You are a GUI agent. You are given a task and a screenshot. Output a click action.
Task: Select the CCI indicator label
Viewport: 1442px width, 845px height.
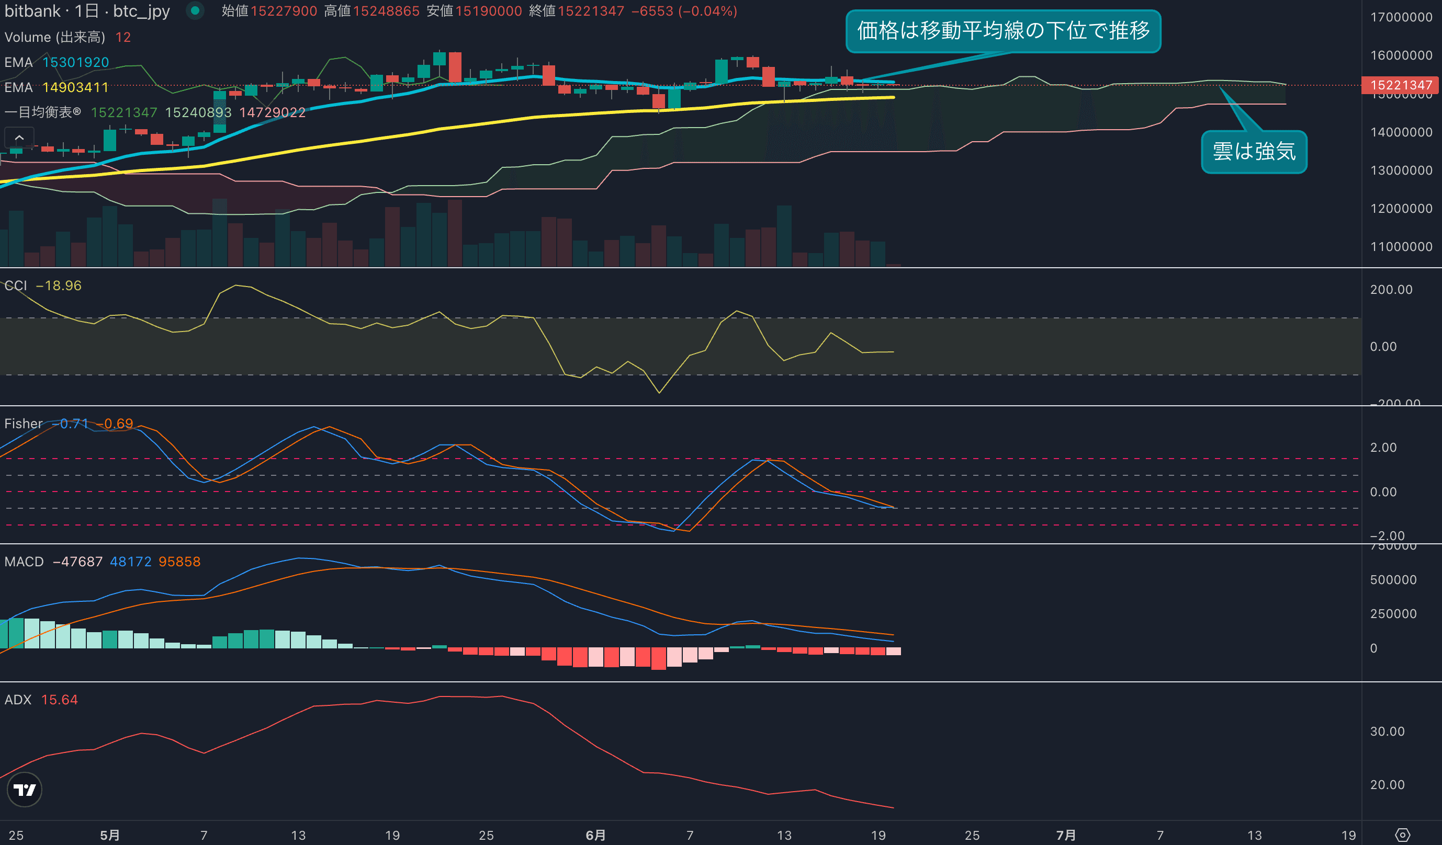tap(16, 286)
